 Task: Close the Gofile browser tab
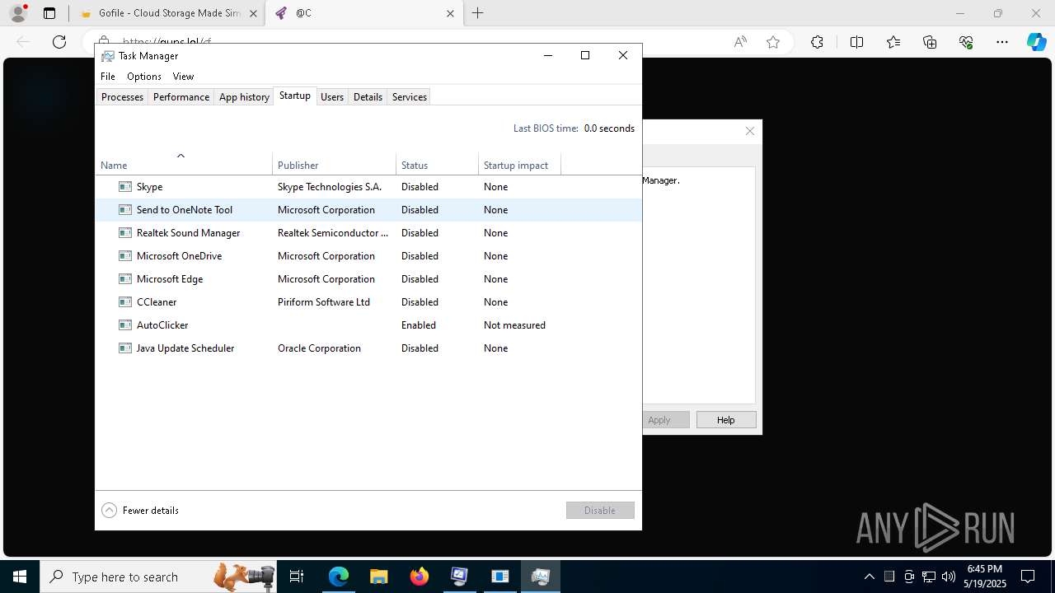point(253,13)
